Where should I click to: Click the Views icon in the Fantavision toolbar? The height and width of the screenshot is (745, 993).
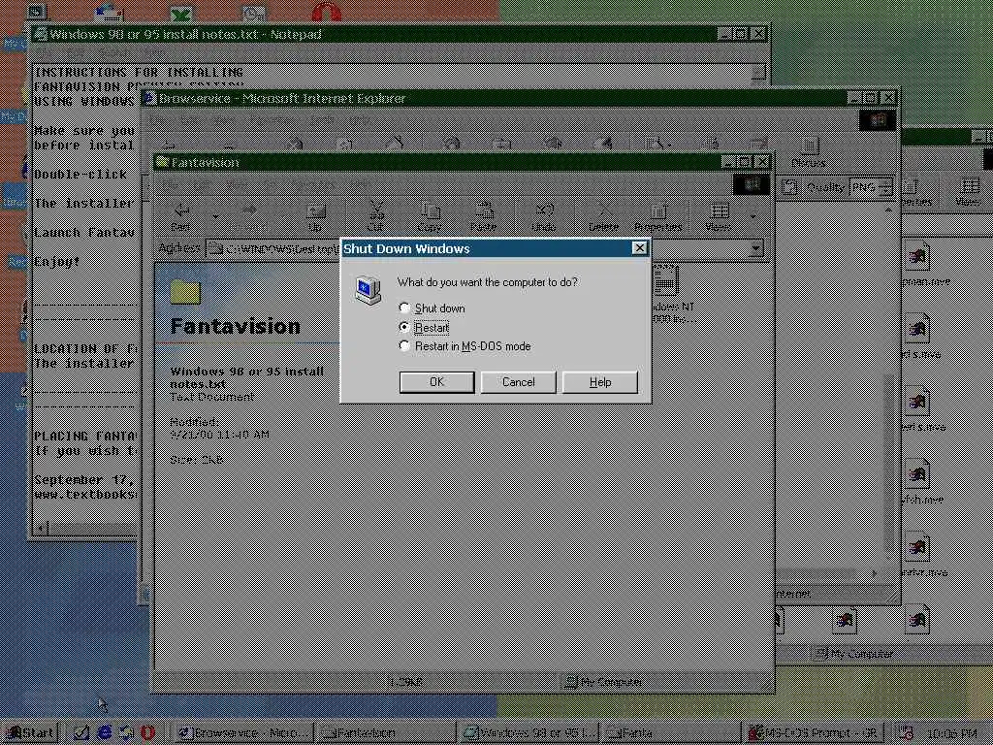[x=719, y=216]
